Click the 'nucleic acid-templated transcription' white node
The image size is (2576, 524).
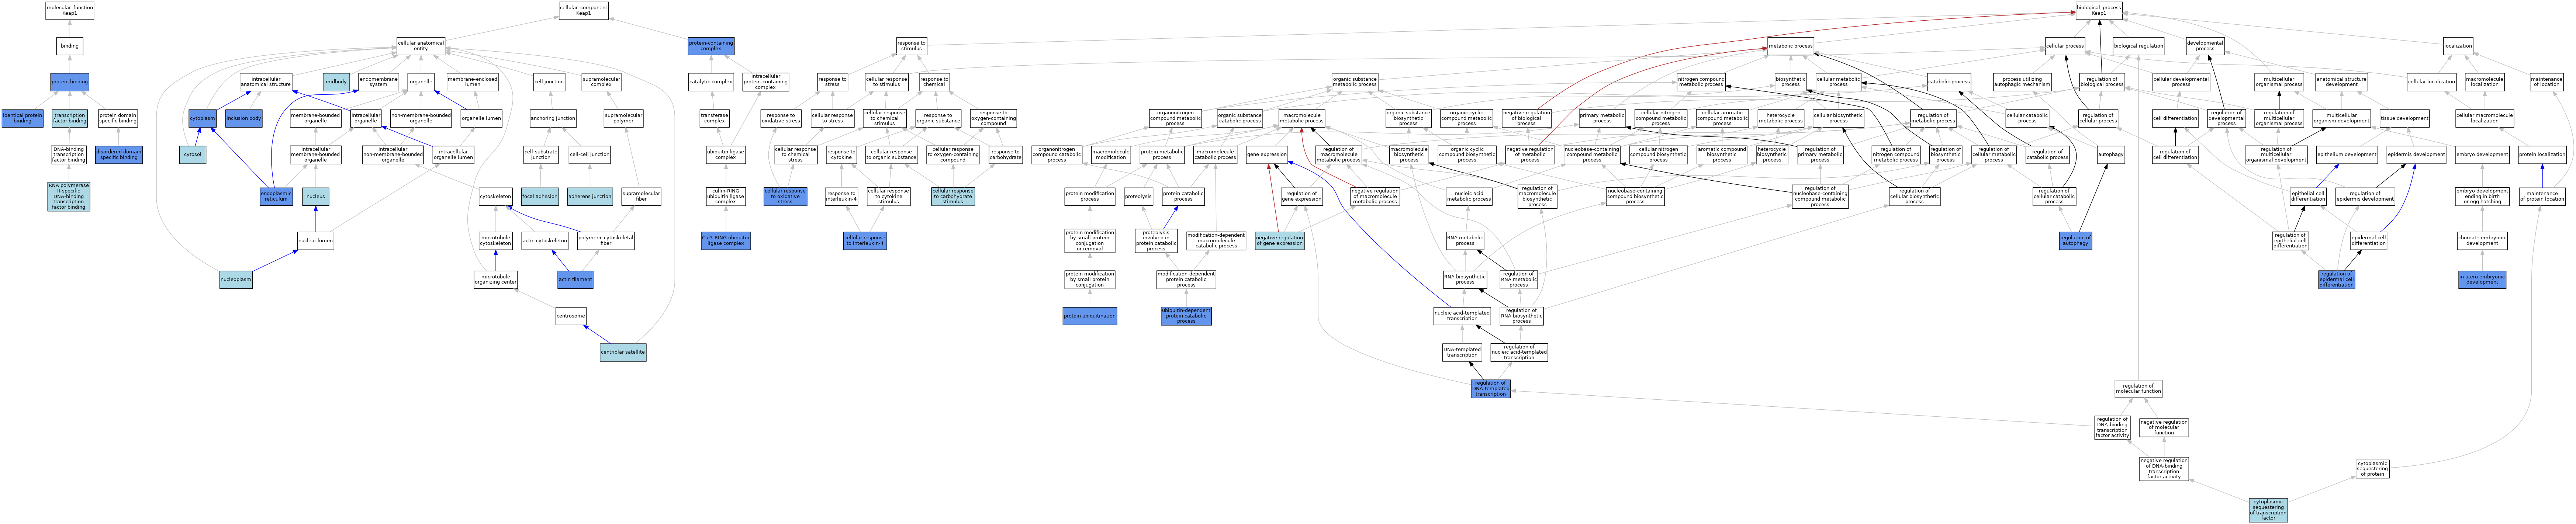[x=1462, y=316]
